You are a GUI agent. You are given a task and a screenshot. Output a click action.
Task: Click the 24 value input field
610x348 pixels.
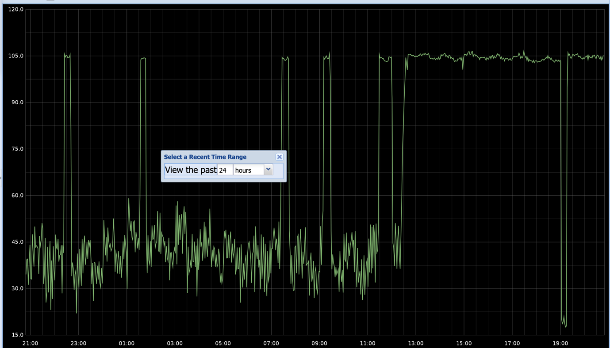click(x=225, y=170)
